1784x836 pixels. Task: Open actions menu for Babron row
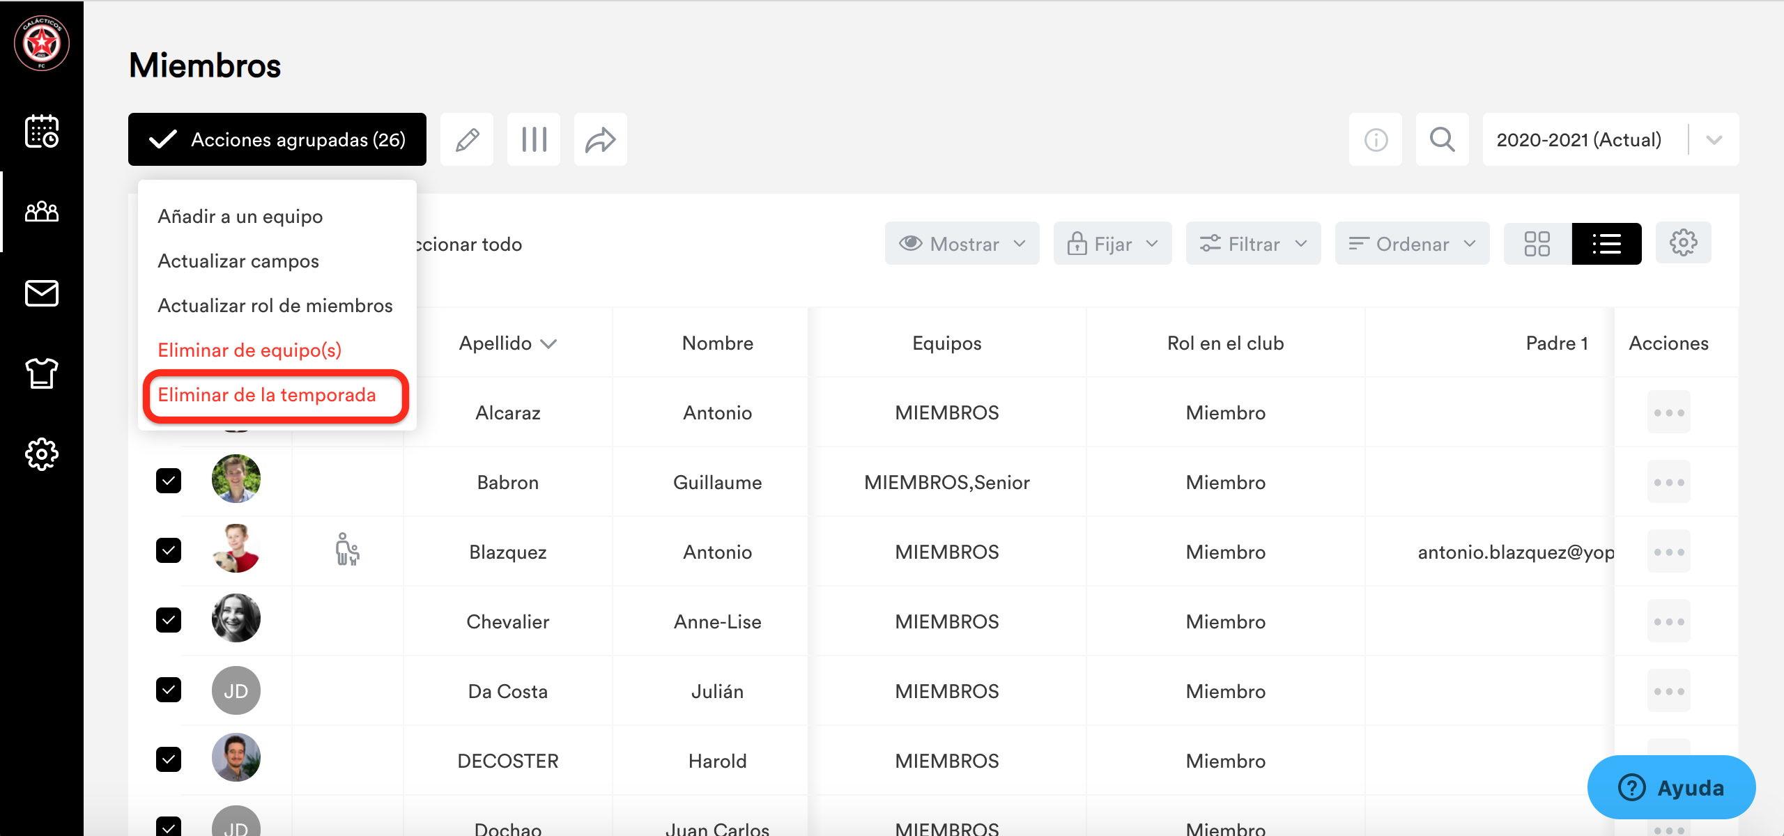tap(1669, 482)
